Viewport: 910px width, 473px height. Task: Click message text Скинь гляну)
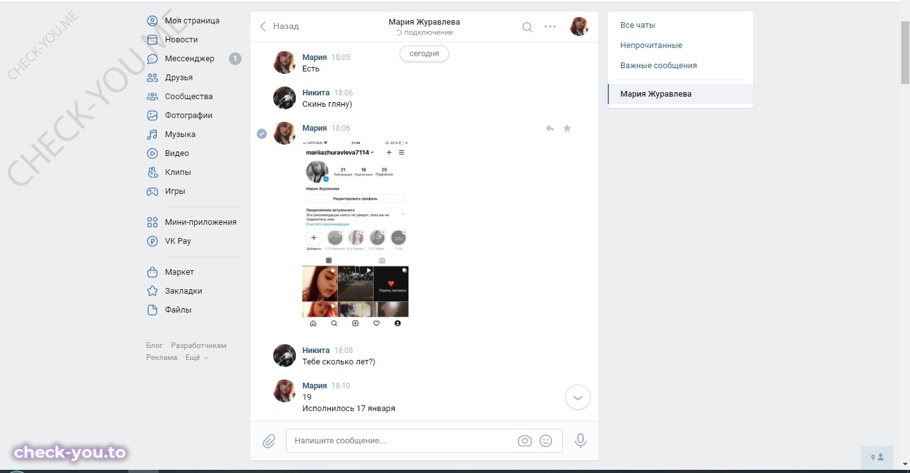click(327, 104)
